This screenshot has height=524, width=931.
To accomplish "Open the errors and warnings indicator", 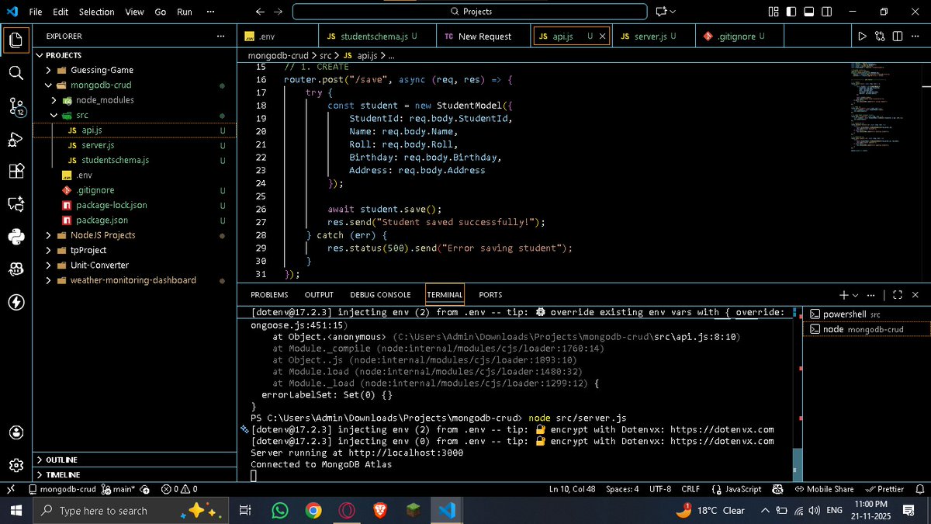I will (x=177, y=489).
